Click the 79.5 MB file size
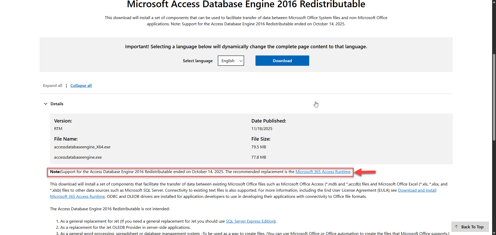Screen dimensions: 496x235 (259, 147)
